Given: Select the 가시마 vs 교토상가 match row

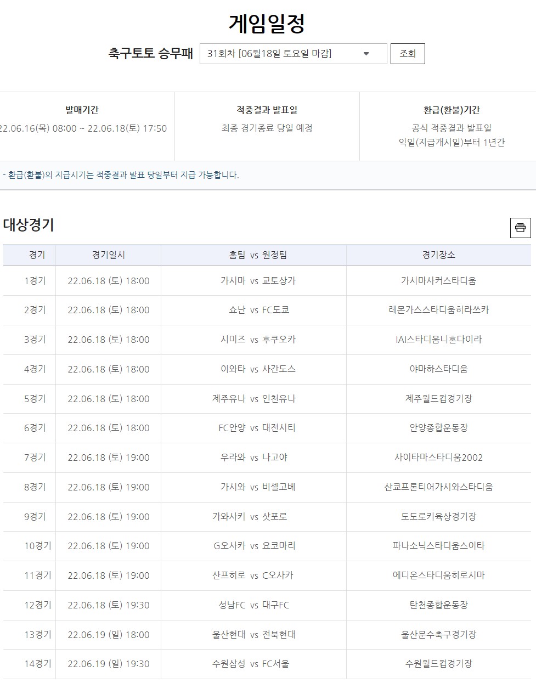Looking at the screenshot, I should 253,281.
